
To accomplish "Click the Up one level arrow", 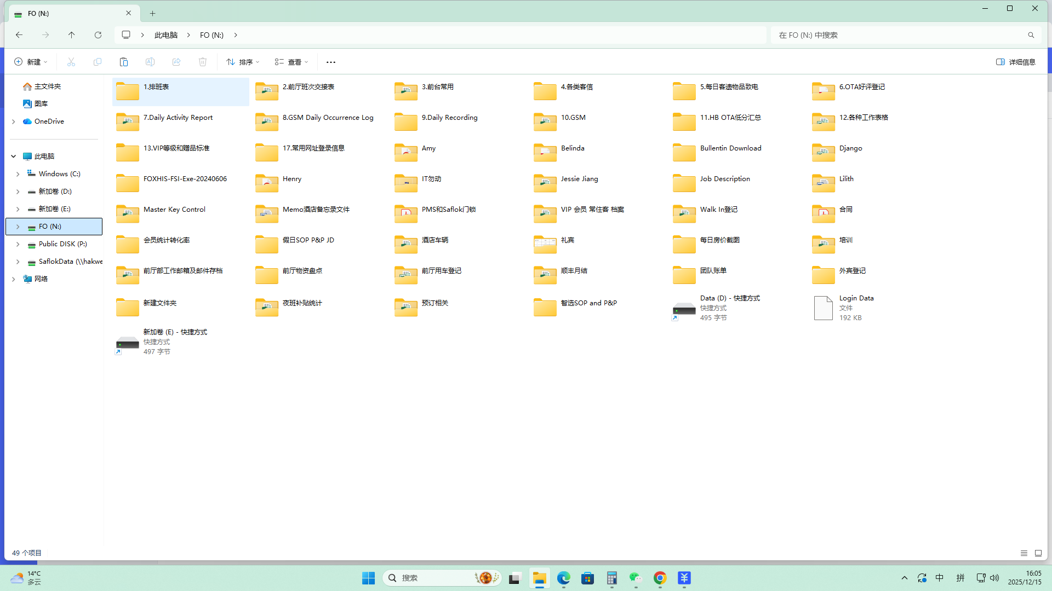I will click(71, 35).
